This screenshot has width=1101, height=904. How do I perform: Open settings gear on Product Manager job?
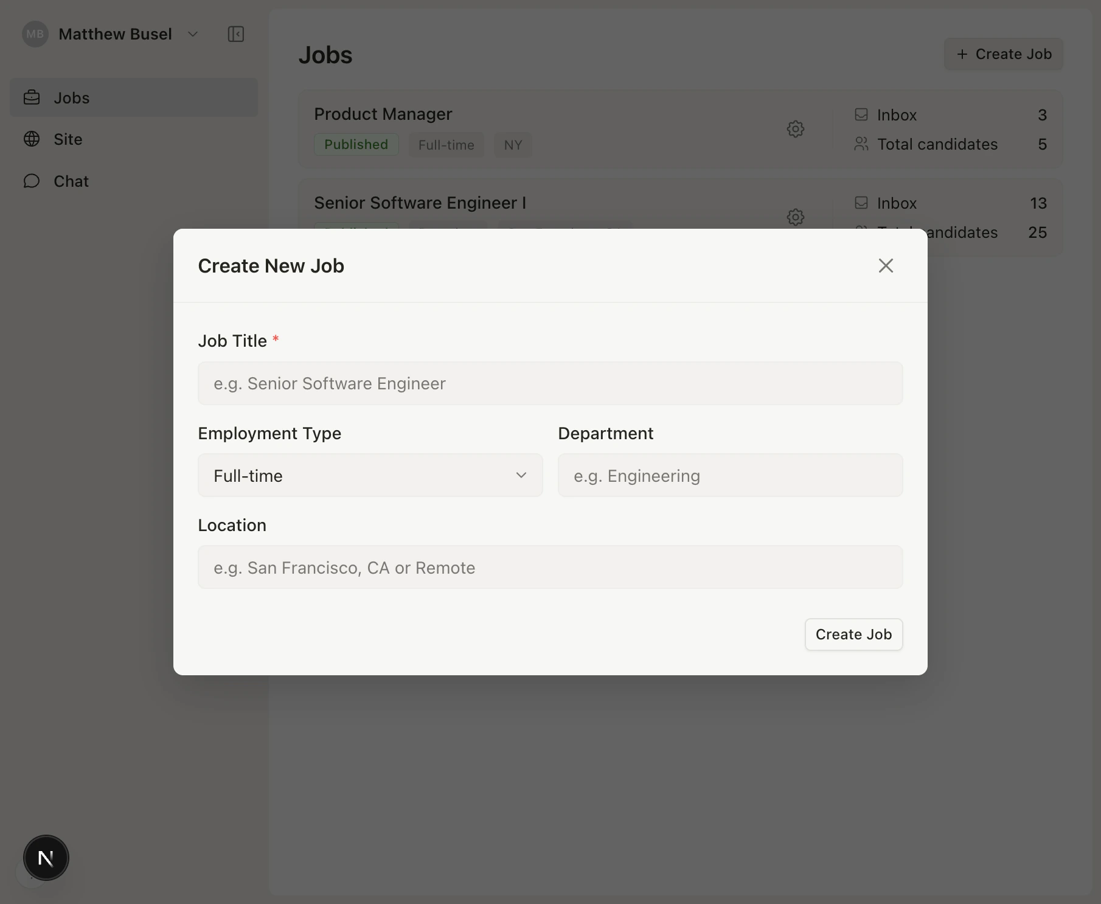(x=796, y=128)
